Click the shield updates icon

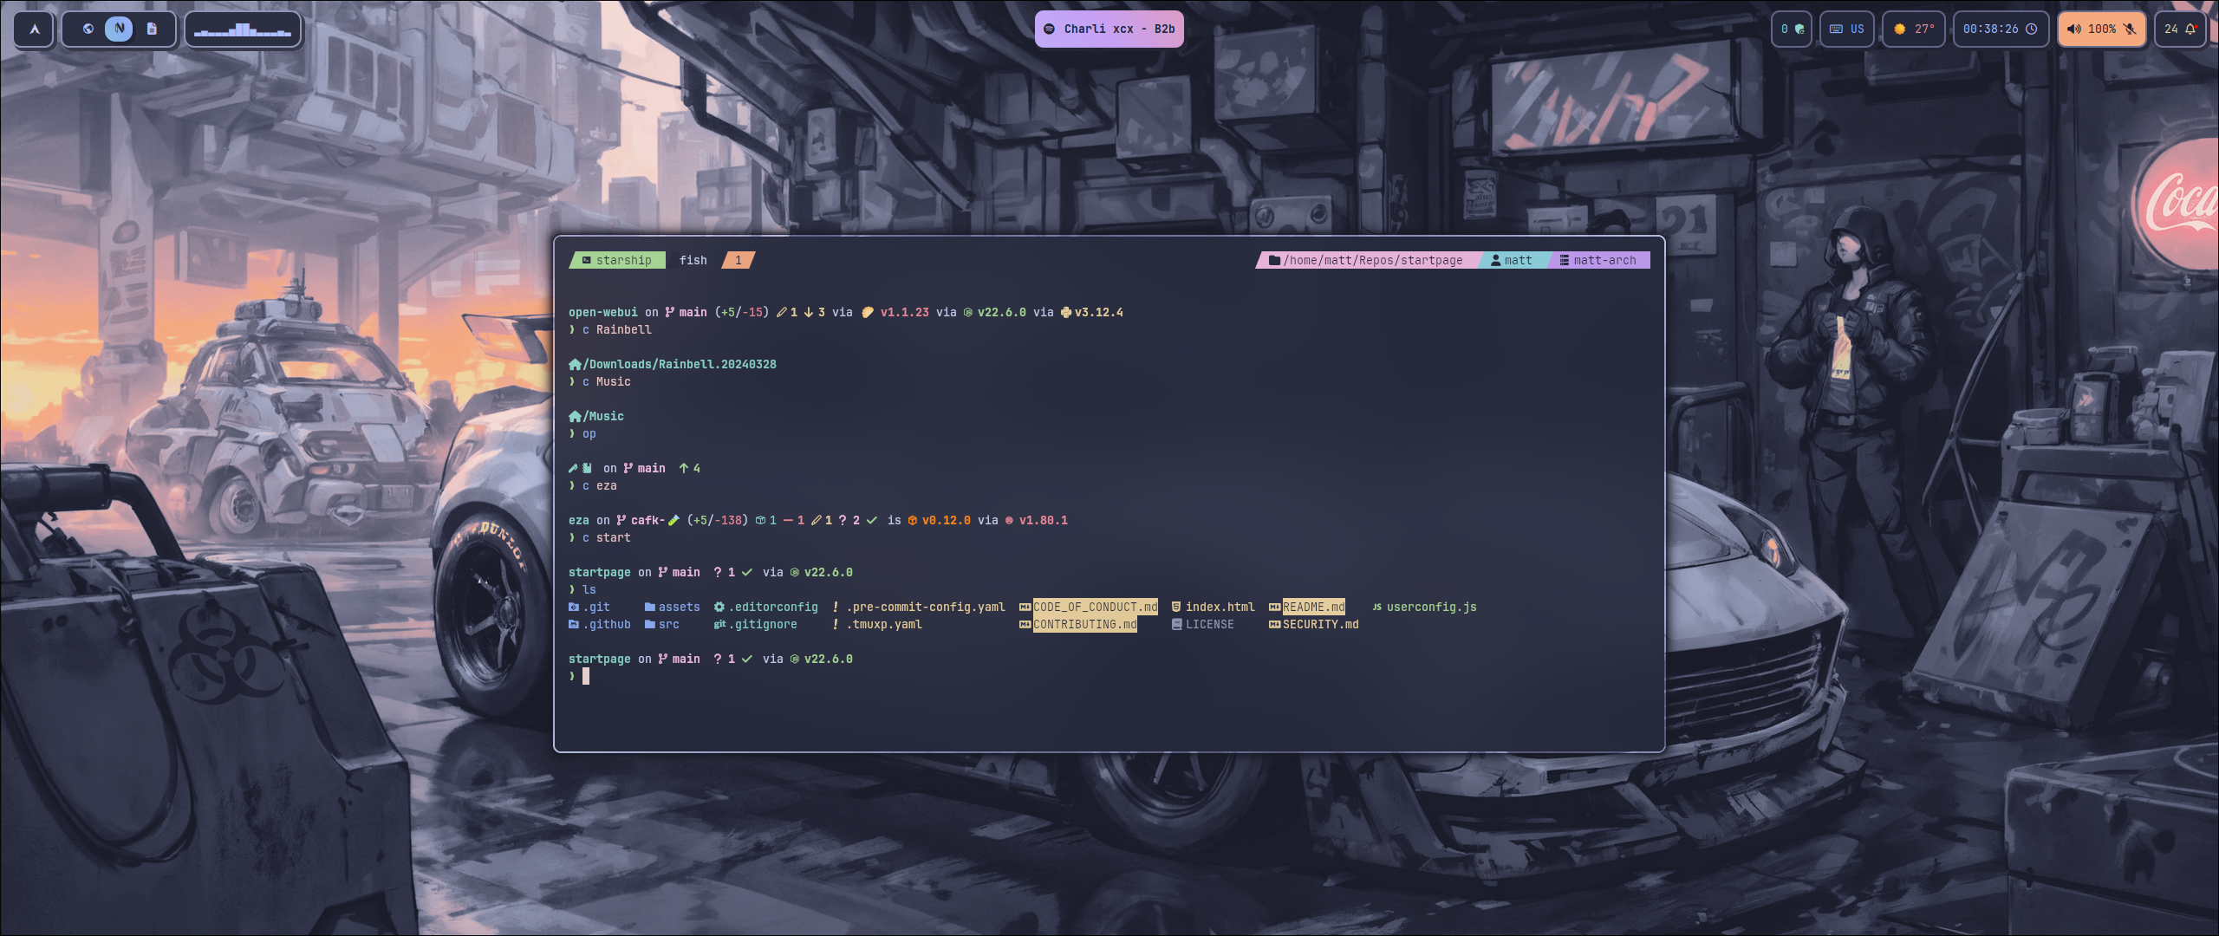point(1800,29)
